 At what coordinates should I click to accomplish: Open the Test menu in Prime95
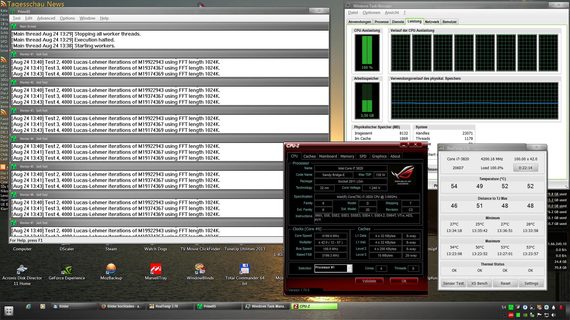tap(17, 18)
